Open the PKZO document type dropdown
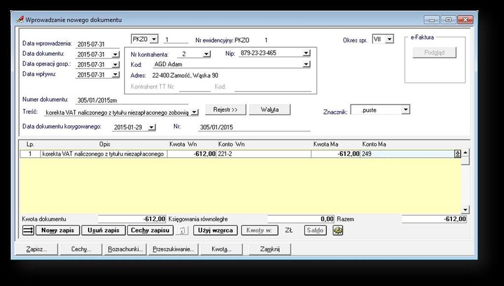504x286 pixels. 154,39
